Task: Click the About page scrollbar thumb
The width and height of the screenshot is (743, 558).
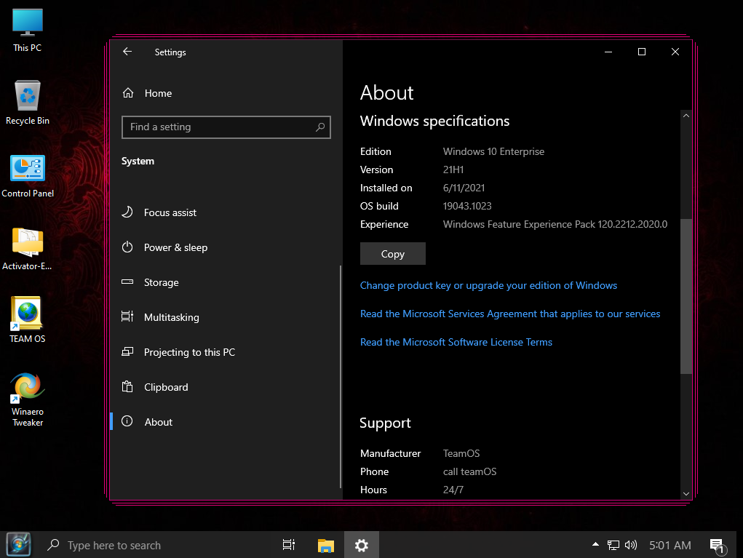Action: [x=686, y=297]
